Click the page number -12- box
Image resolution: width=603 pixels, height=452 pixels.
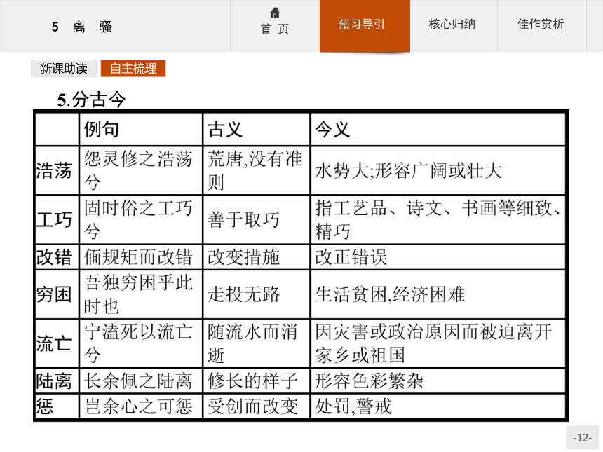[x=582, y=437]
